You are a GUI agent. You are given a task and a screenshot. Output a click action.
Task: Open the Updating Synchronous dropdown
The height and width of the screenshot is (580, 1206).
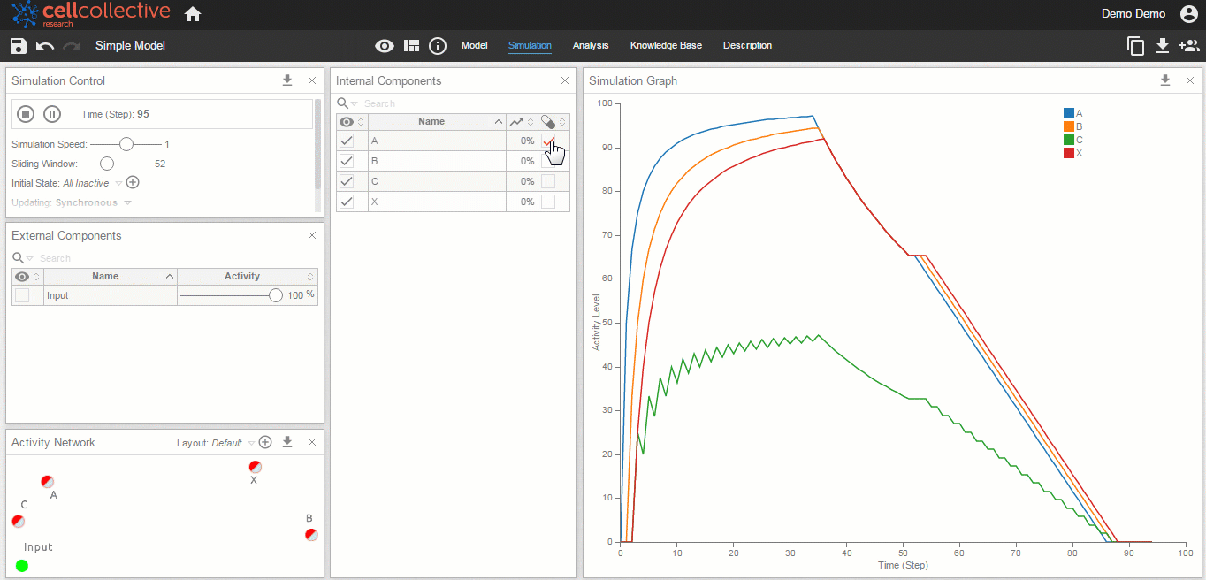pyautogui.click(x=127, y=203)
